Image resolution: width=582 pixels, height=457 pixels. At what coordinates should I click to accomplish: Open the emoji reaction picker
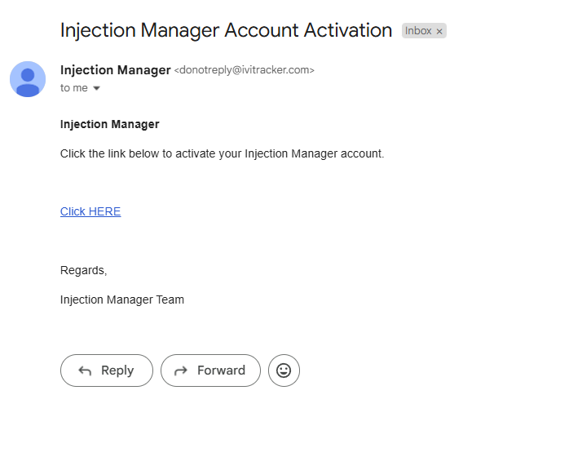(x=284, y=370)
